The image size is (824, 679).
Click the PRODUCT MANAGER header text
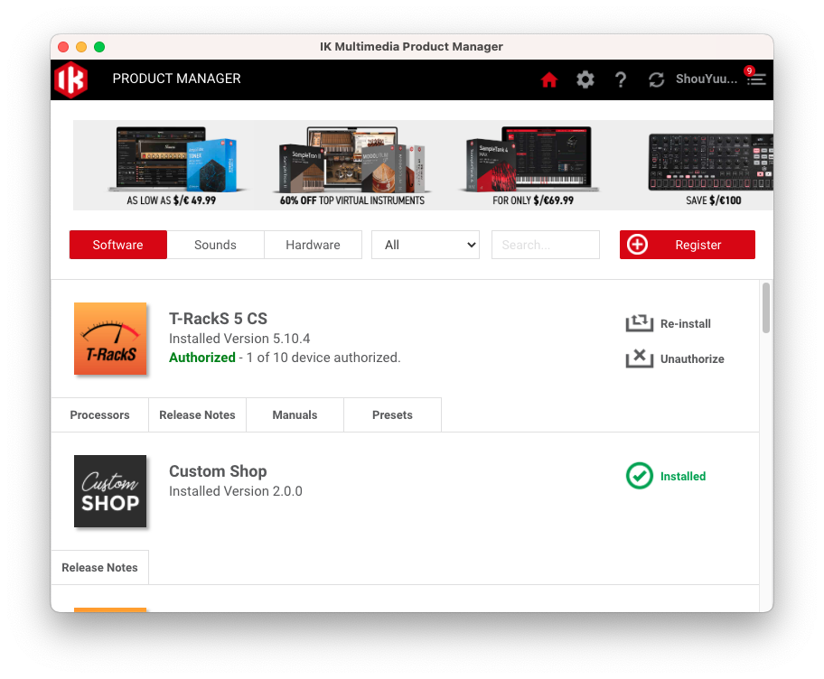(x=176, y=79)
